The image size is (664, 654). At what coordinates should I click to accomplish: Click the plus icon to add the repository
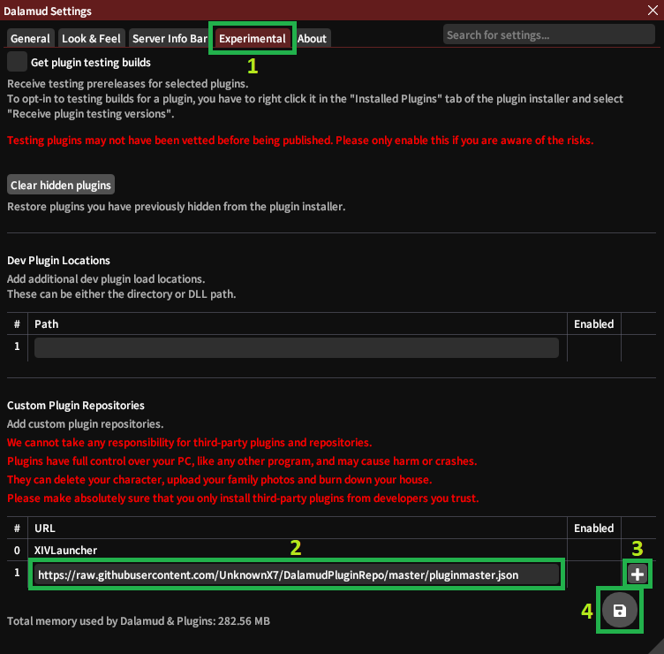[x=638, y=574]
